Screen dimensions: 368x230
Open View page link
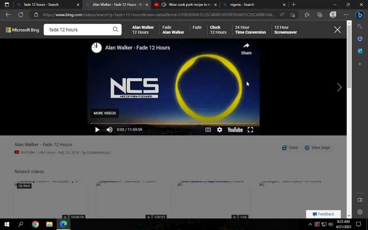click(x=317, y=147)
